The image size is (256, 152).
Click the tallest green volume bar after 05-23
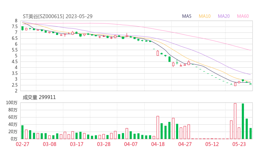coord(243,121)
